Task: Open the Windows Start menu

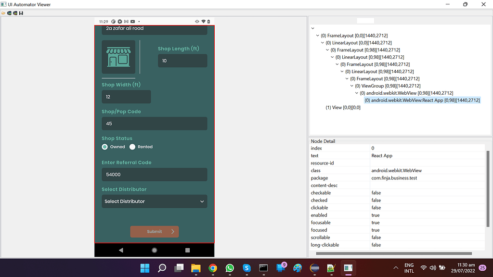Action: [x=145, y=268]
